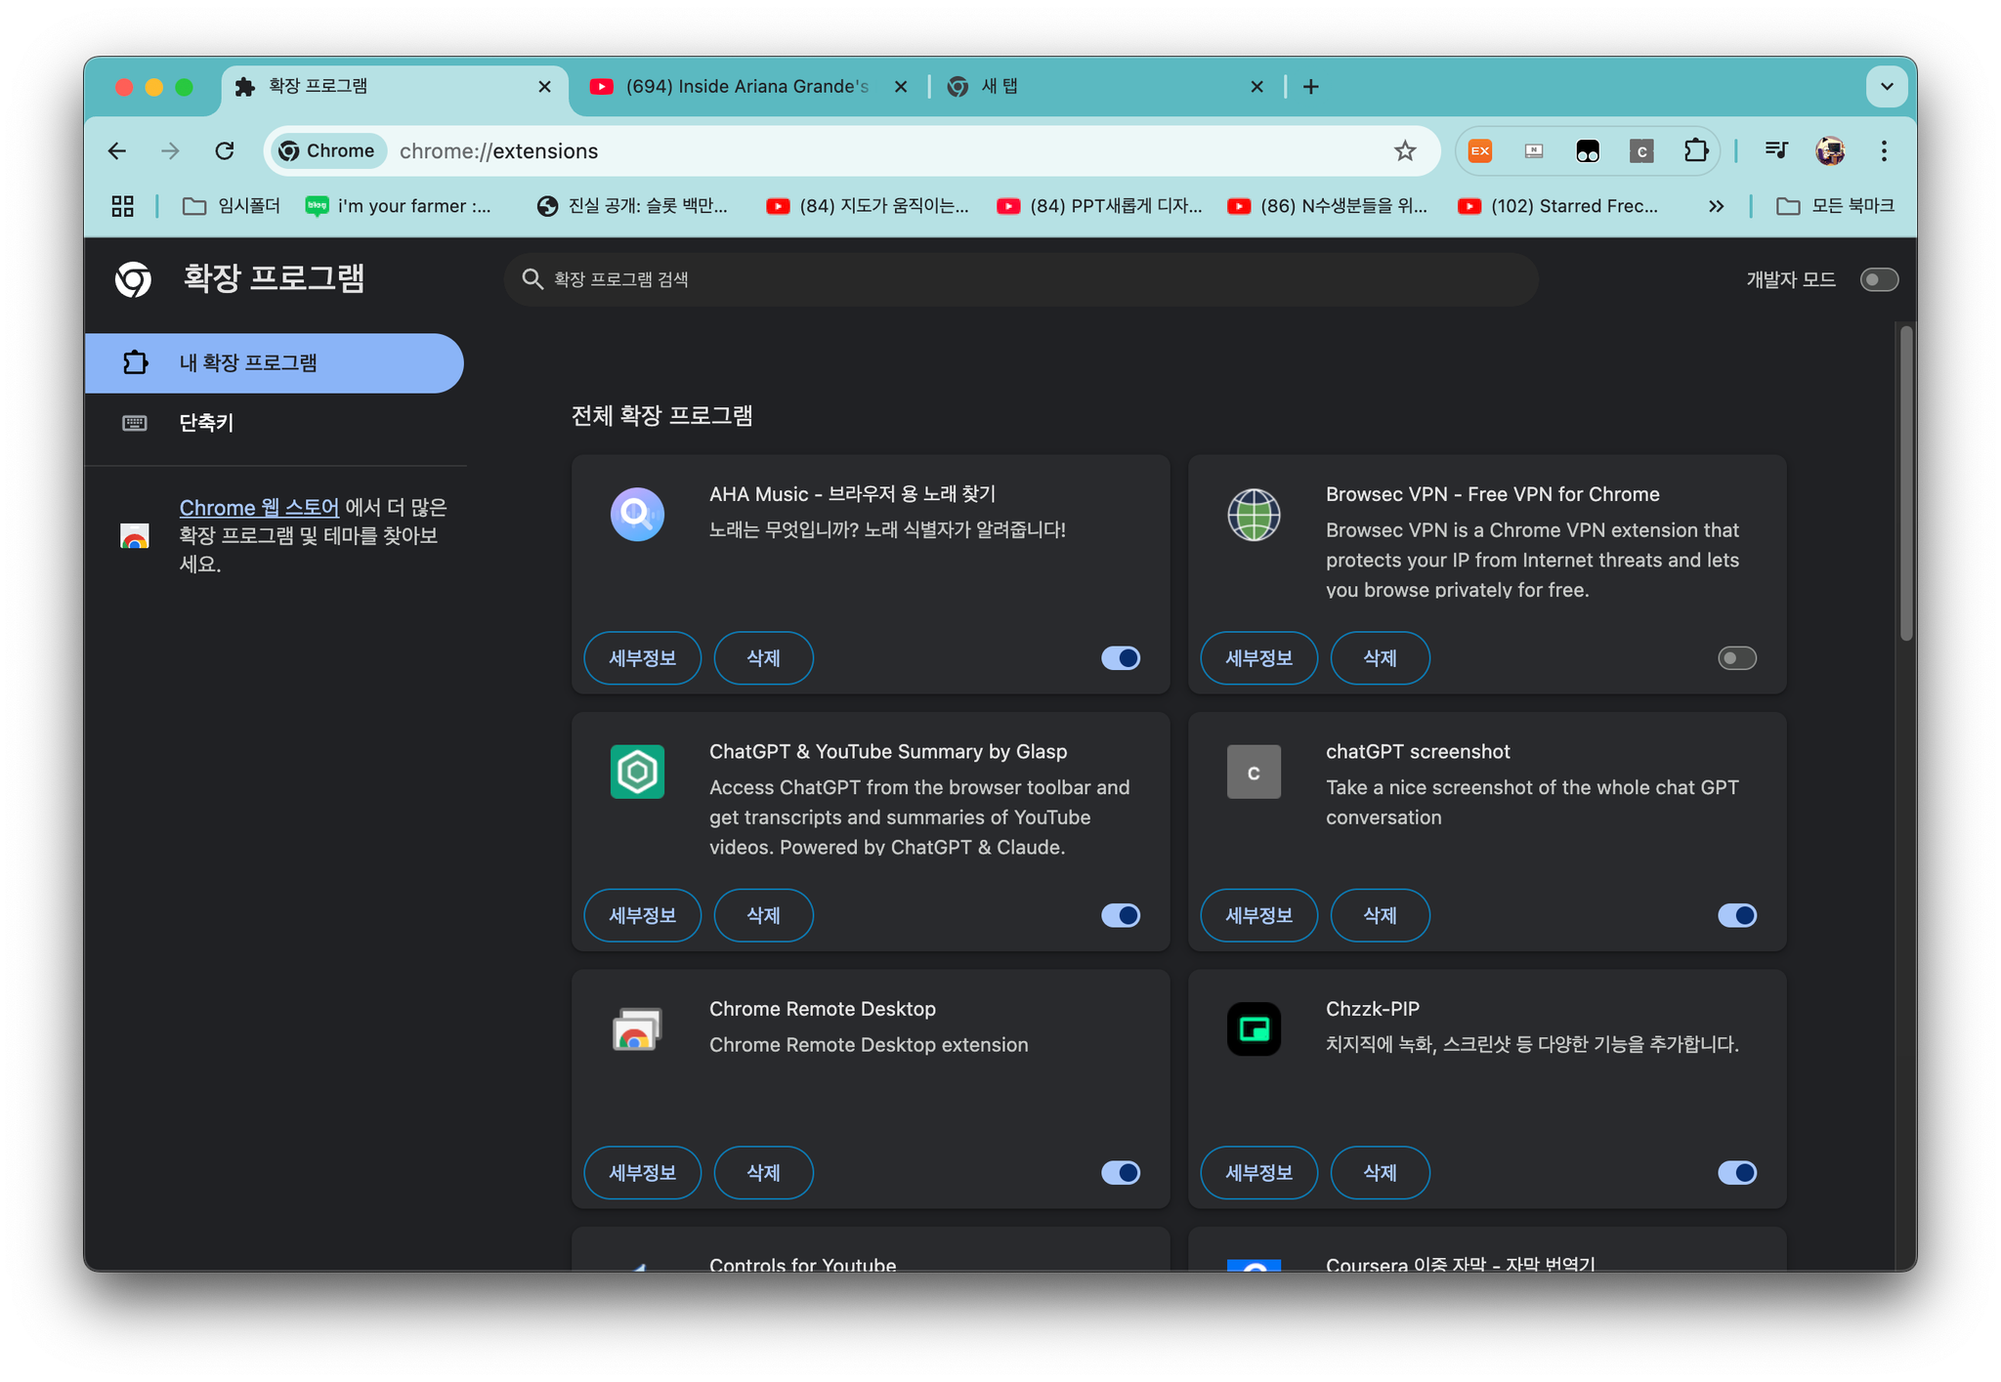2001x1382 pixels.
Task: Open the (102) Starred Frec bookmark
Action: (1558, 206)
